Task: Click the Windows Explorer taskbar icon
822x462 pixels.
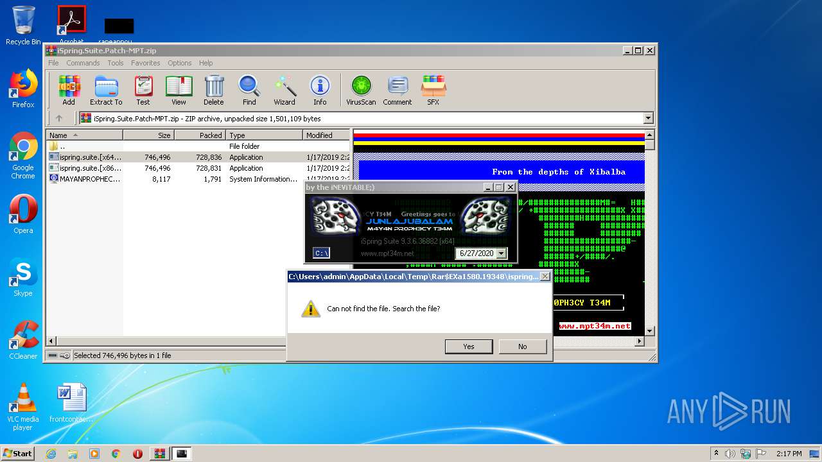Action: [73, 454]
